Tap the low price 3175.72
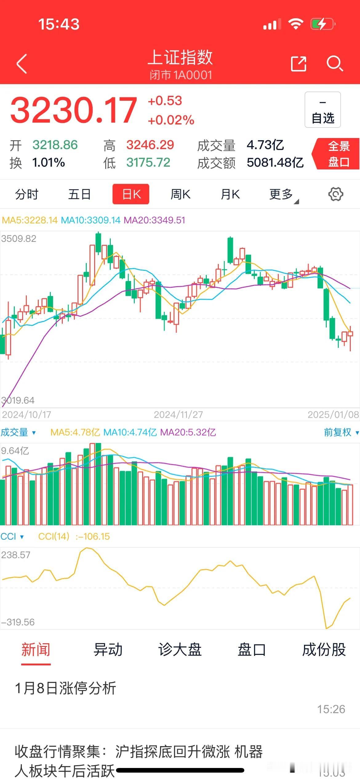360x780 pixels. tap(148, 162)
